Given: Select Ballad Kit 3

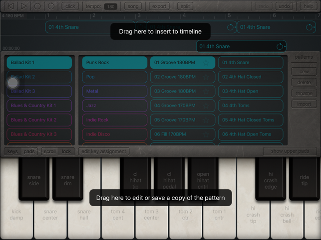Looking at the screenshot, I should click(39, 91).
